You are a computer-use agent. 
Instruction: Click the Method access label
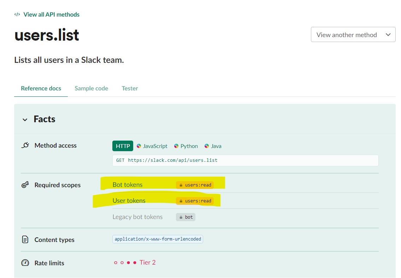click(55, 145)
